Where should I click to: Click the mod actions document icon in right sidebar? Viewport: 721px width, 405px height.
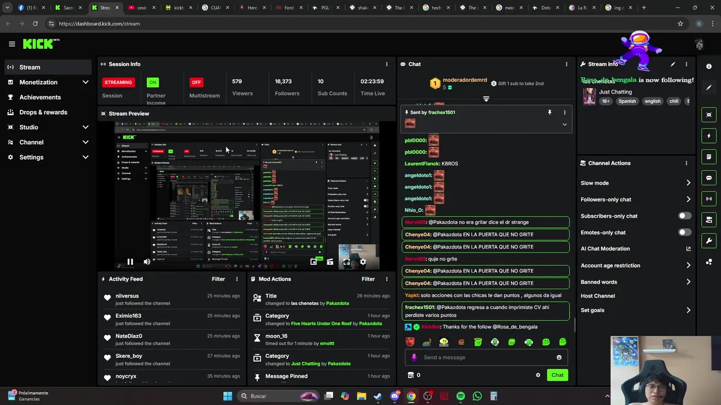coord(709,156)
